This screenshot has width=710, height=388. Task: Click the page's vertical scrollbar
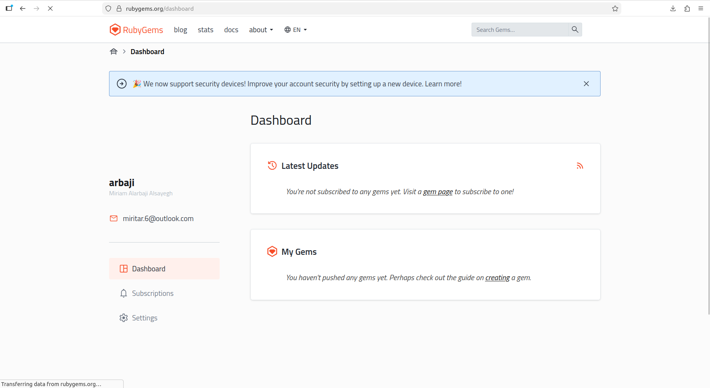708,165
